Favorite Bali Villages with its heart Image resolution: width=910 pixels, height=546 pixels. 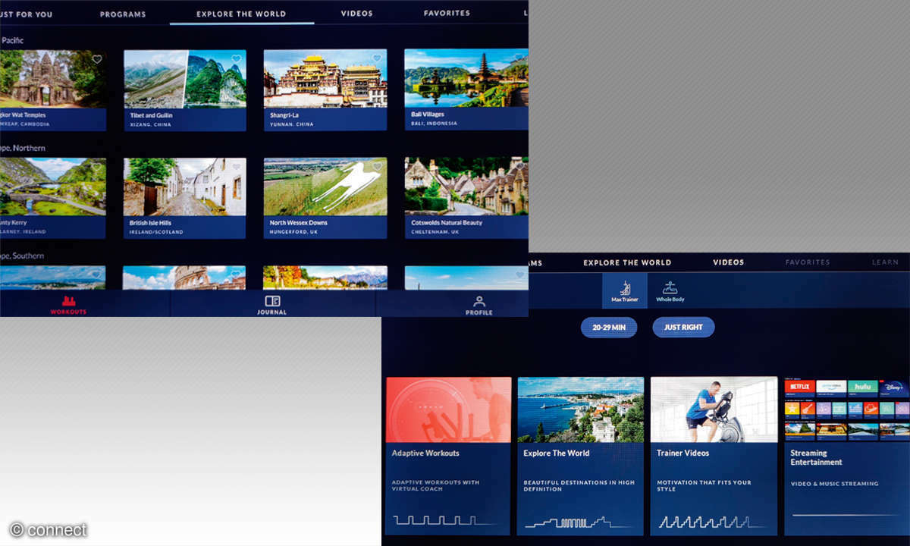519,58
